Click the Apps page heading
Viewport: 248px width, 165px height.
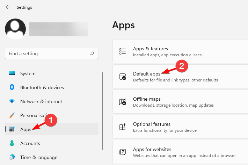(123, 25)
